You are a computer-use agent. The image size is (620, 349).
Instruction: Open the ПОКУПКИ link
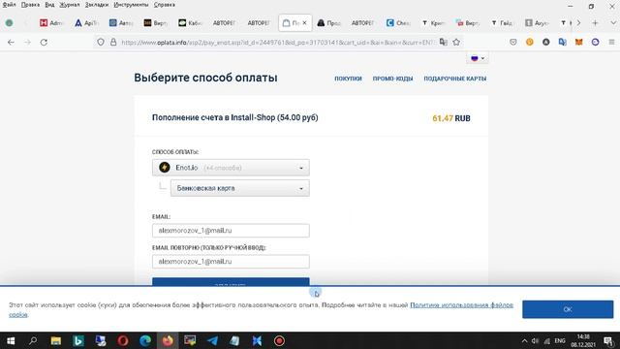click(x=348, y=79)
